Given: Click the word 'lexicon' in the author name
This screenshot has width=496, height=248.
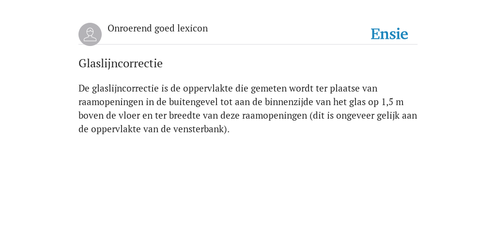Looking at the screenshot, I should click(193, 28).
